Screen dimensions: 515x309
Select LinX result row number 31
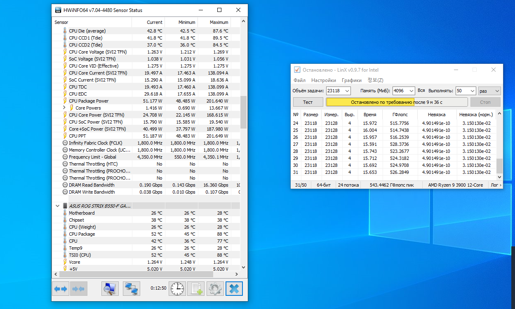coord(394,172)
